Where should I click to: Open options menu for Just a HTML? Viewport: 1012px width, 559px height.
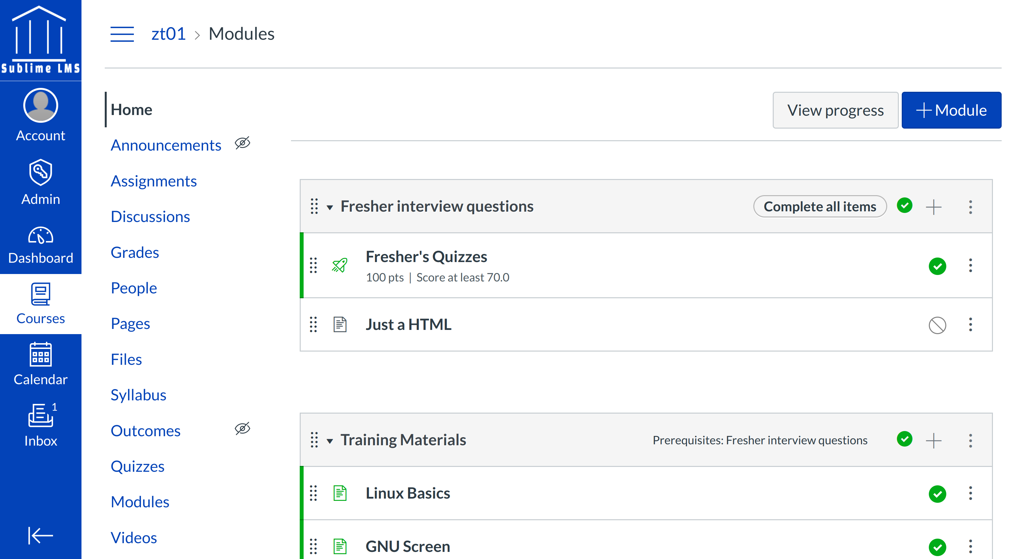pos(970,325)
